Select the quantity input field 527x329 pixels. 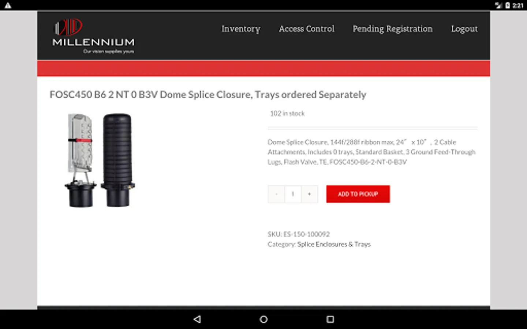point(293,194)
